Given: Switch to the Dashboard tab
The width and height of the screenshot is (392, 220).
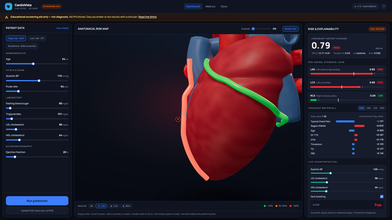Looking at the screenshot, I should click(193, 6).
